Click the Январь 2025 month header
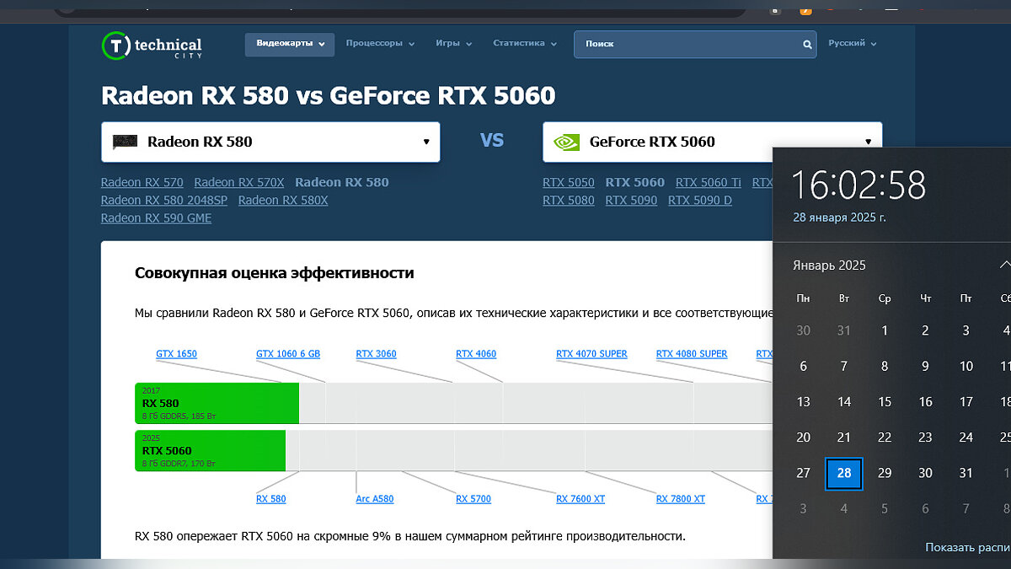 pos(829,266)
